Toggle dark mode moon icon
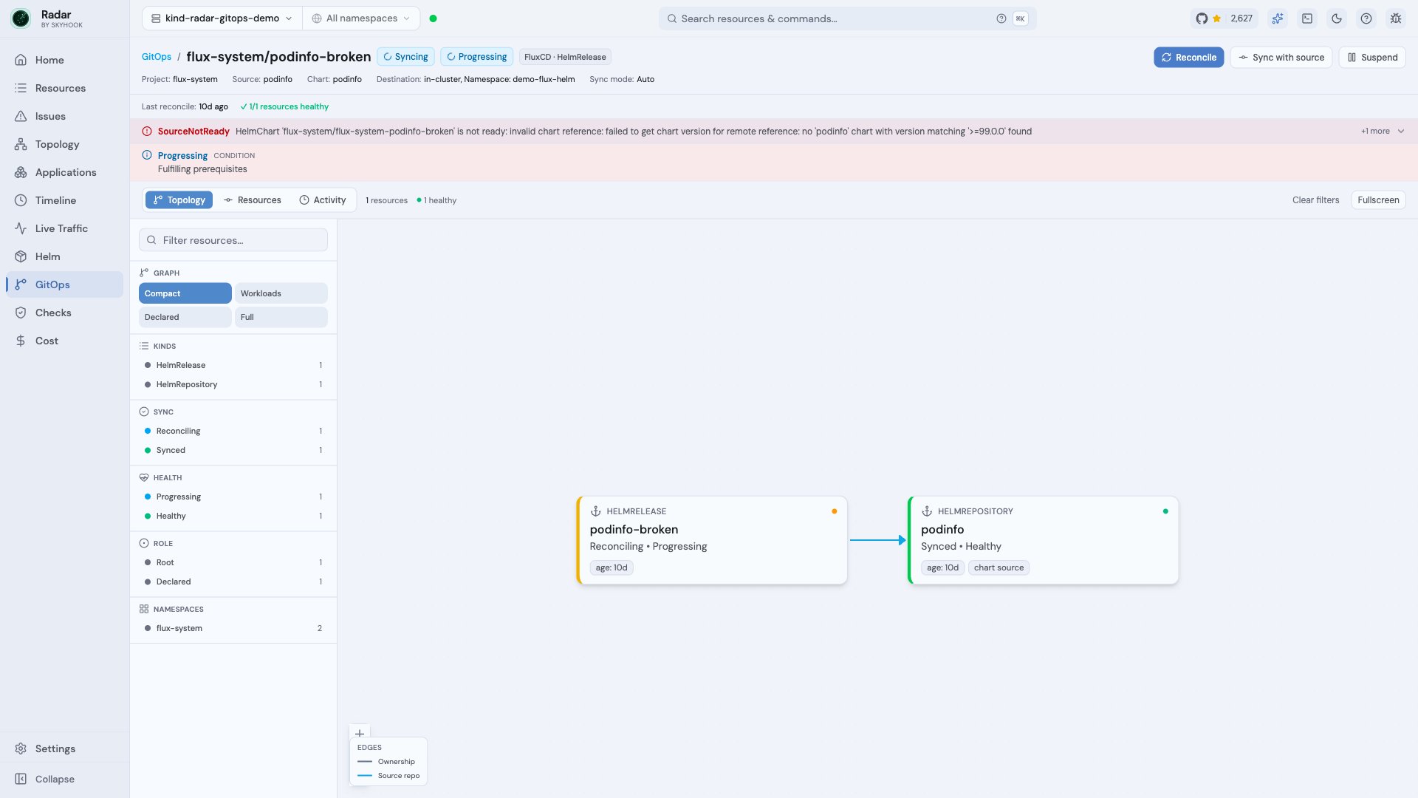The width and height of the screenshot is (1418, 798). point(1337,18)
